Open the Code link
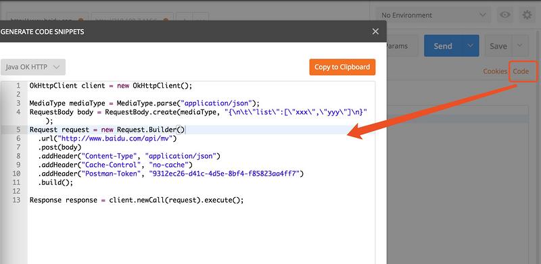541x264 pixels. tap(521, 72)
